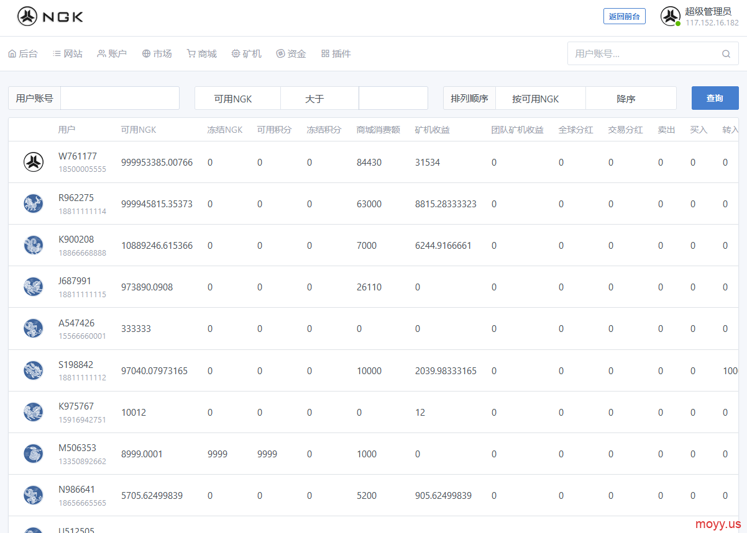Click the 冻结NGK column header
The height and width of the screenshot is (533, 747).
[225, 130]
